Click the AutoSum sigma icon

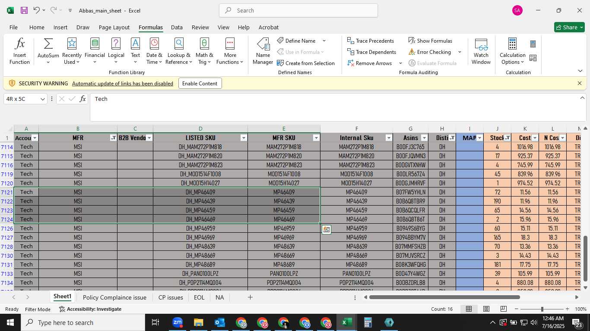pos(48,44)
